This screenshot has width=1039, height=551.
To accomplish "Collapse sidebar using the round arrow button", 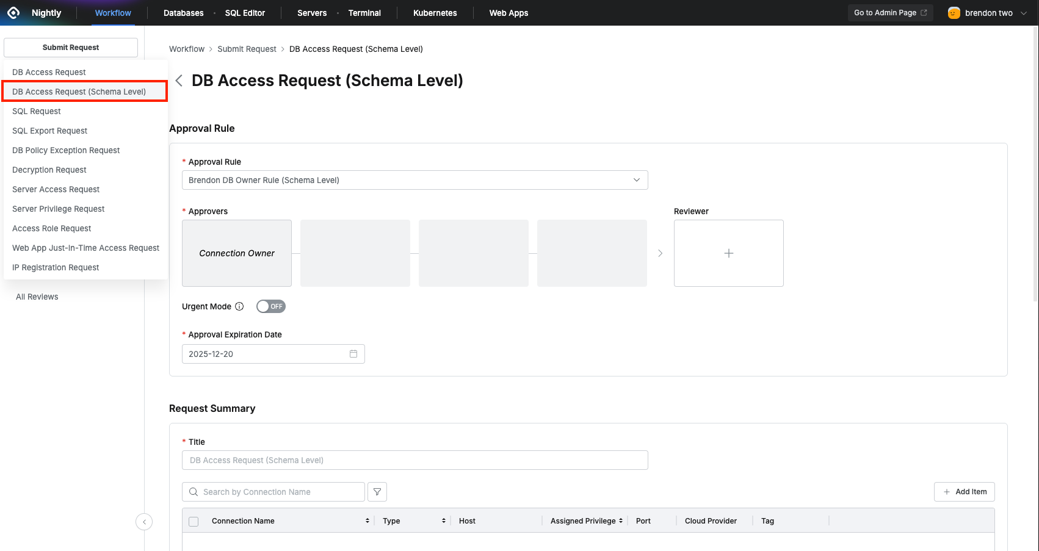I will pyautogui.click(x=144, y=522).
